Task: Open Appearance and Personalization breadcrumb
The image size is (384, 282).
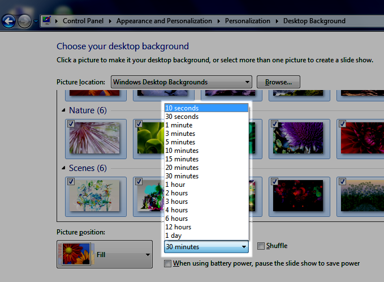Action: click(164, 21)
